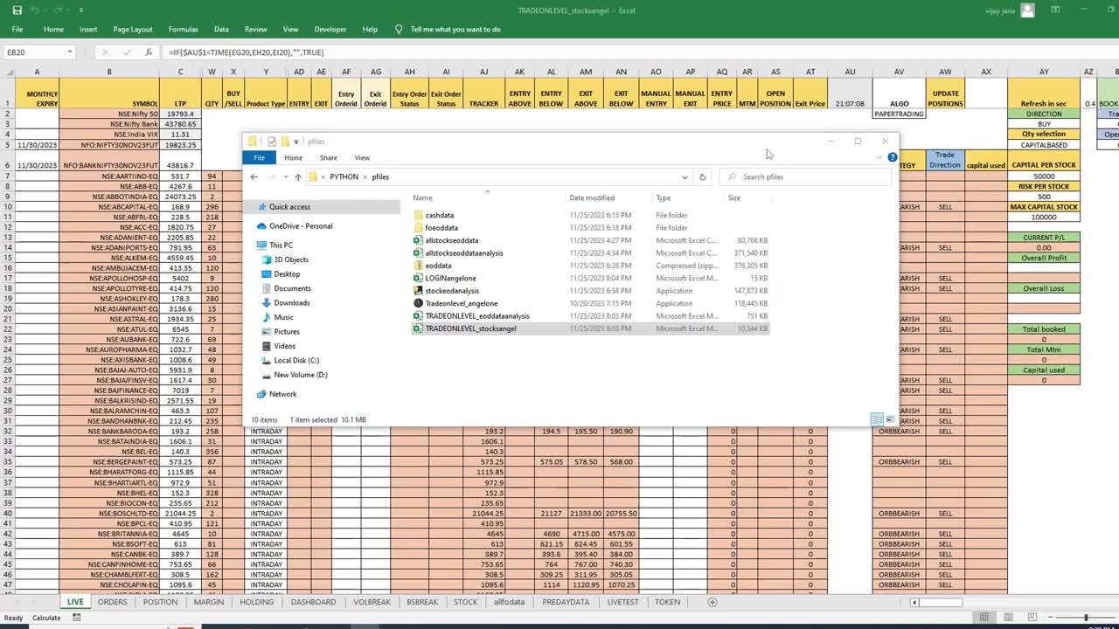
Task: Open the Explorer Share ribbon tab
Action: pyautogui.click(x=328, y=158)
